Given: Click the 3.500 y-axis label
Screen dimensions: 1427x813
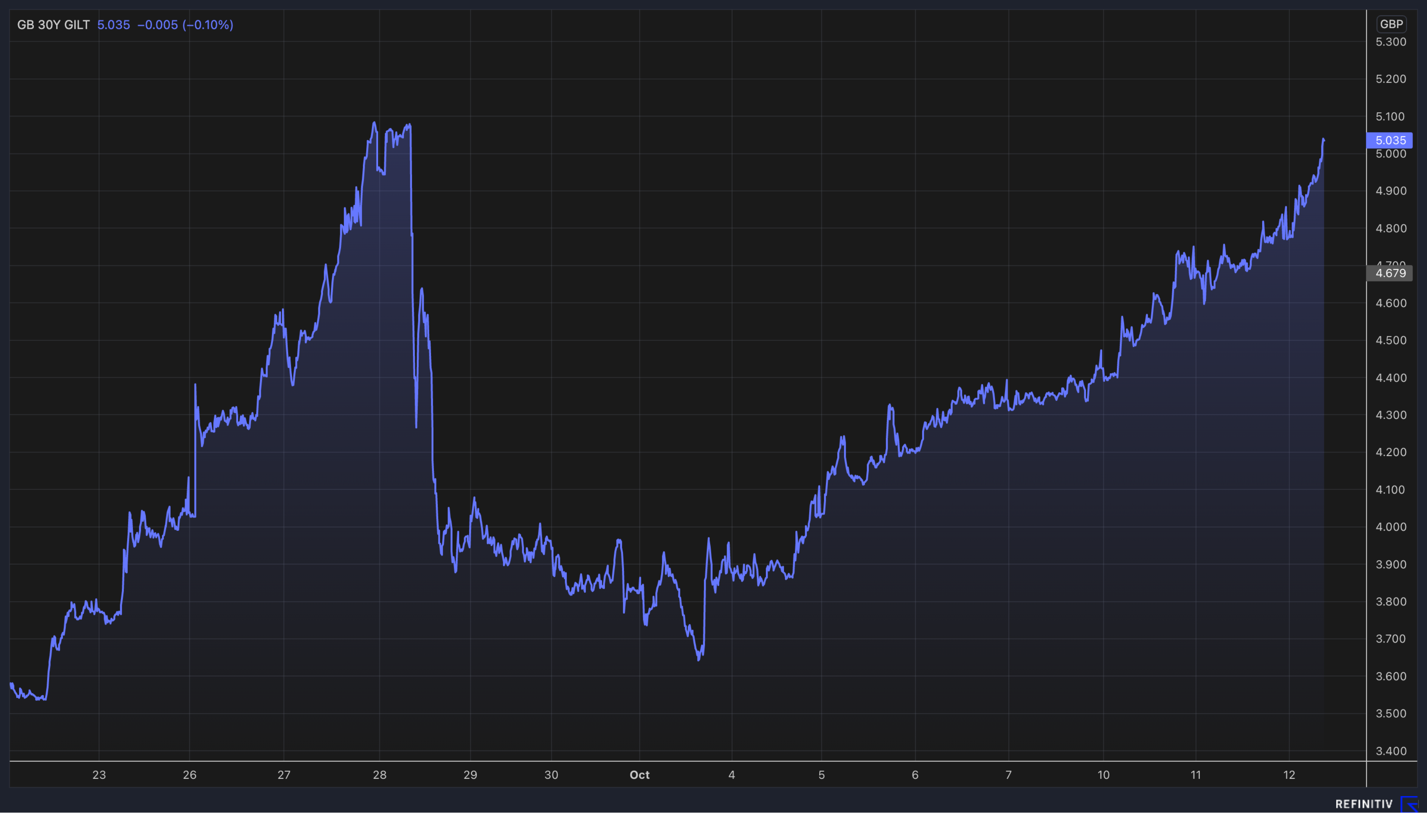Looking at the screenshot, I should 1391,714.
